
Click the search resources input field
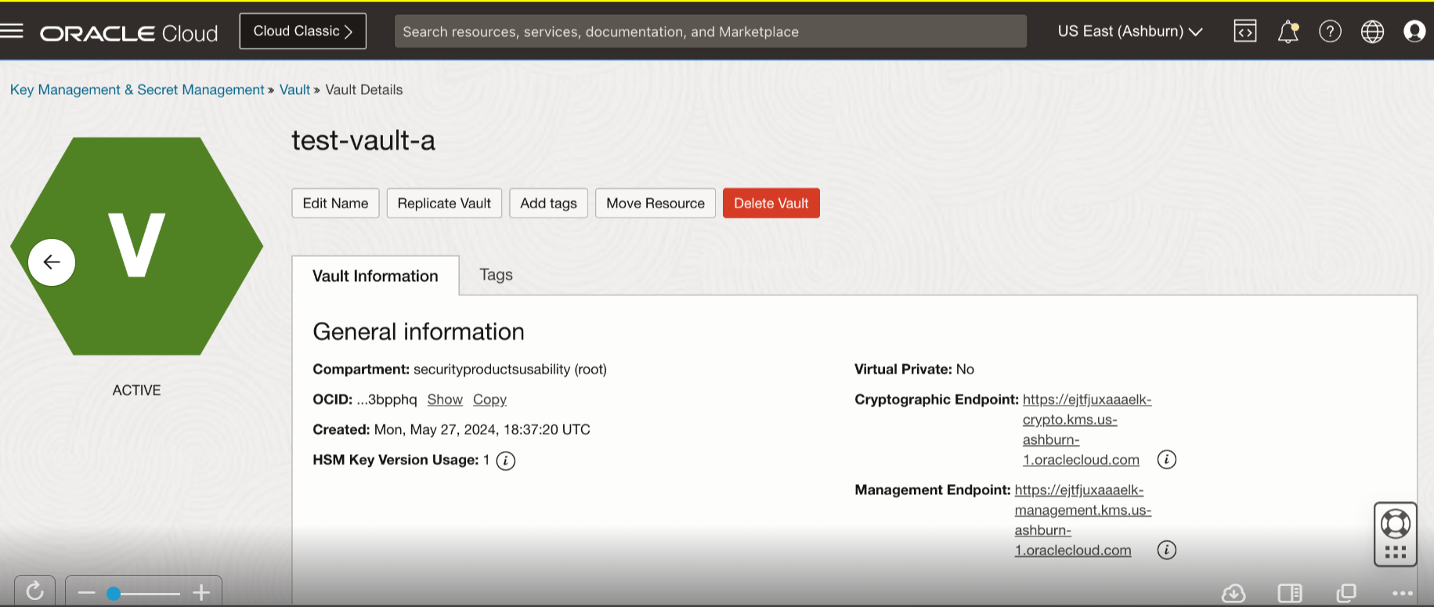710,31
